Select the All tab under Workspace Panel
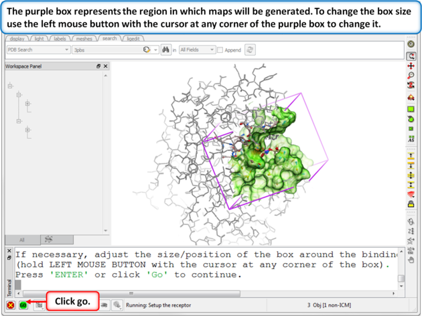 [x=21, y=240]
